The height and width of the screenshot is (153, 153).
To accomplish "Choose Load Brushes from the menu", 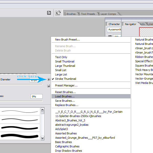I will pos(65,96).
